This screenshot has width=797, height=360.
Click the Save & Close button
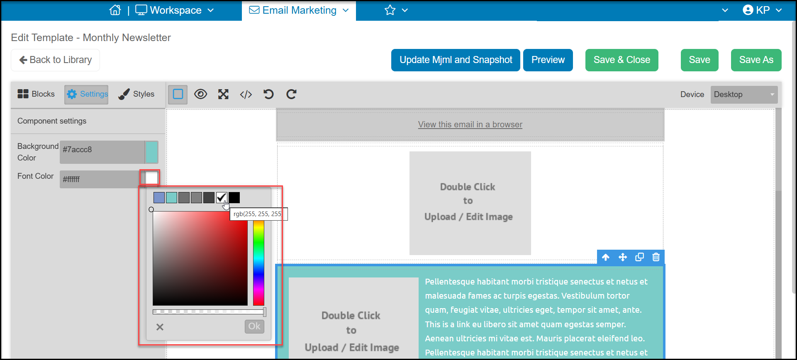622,60
